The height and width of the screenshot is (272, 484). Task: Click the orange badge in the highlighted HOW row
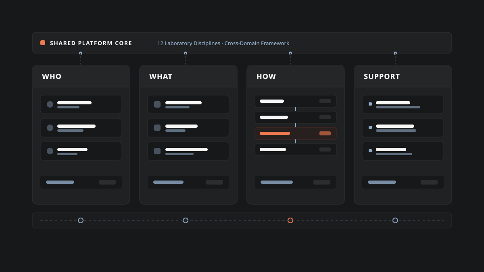325,133
